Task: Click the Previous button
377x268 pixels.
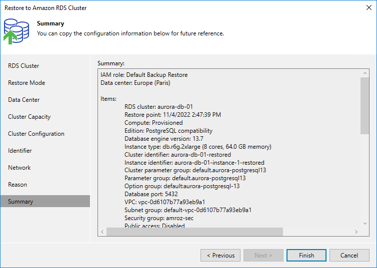Action: (220, 256)
